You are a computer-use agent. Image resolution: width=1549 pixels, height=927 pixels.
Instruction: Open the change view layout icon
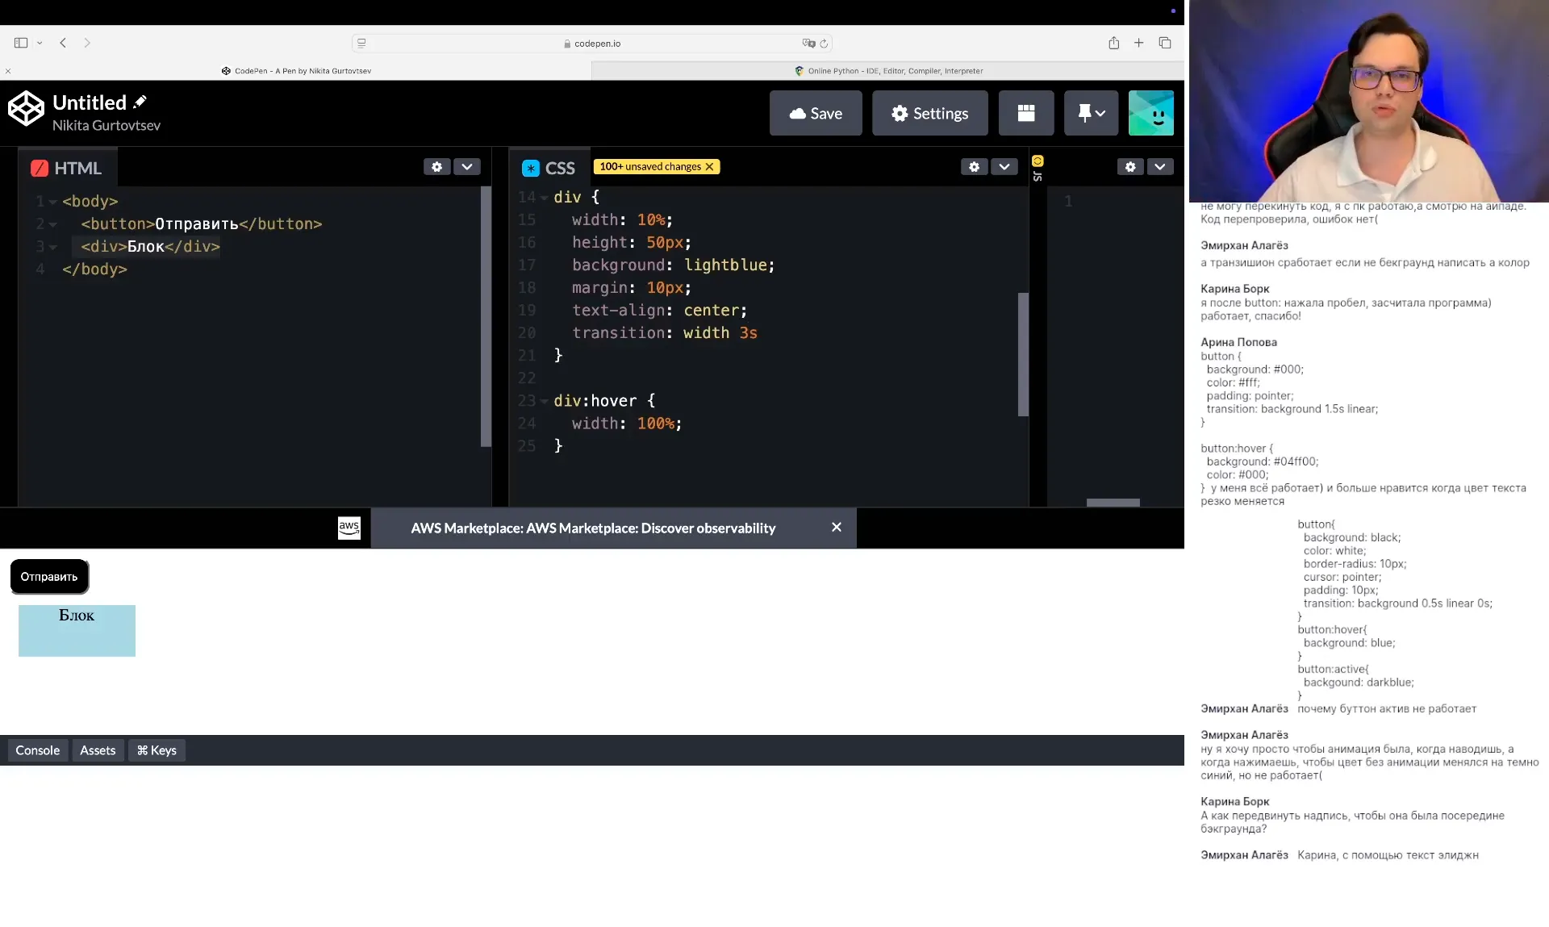point(1025,113)
